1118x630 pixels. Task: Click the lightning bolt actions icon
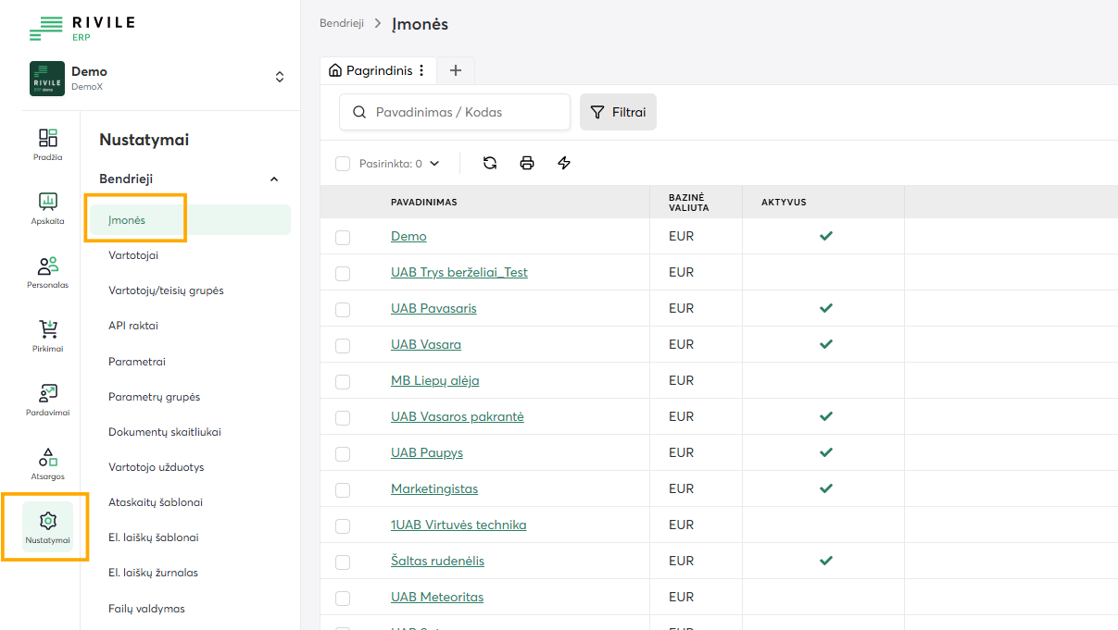pos(564,163)
